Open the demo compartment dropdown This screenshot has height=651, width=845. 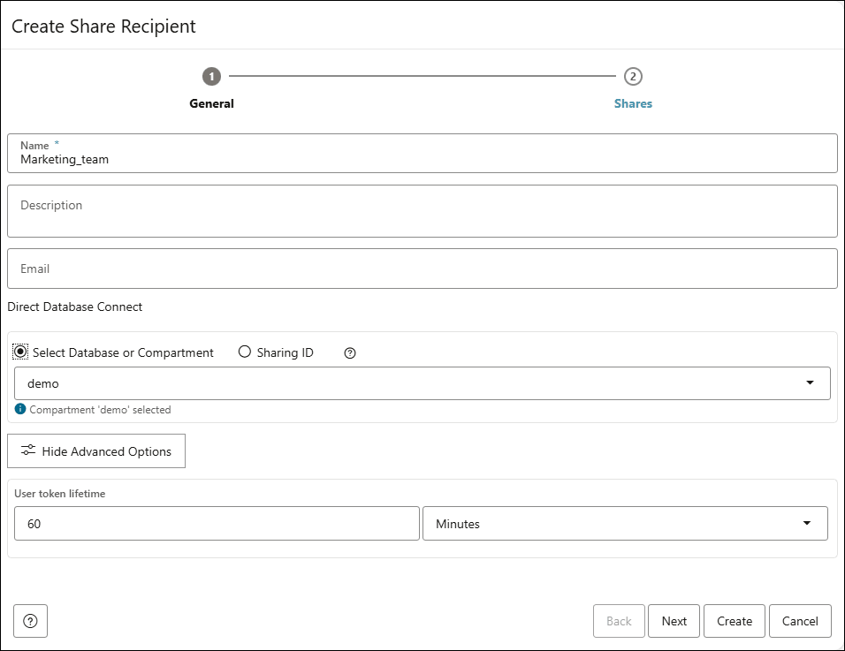tap(422, 383)
